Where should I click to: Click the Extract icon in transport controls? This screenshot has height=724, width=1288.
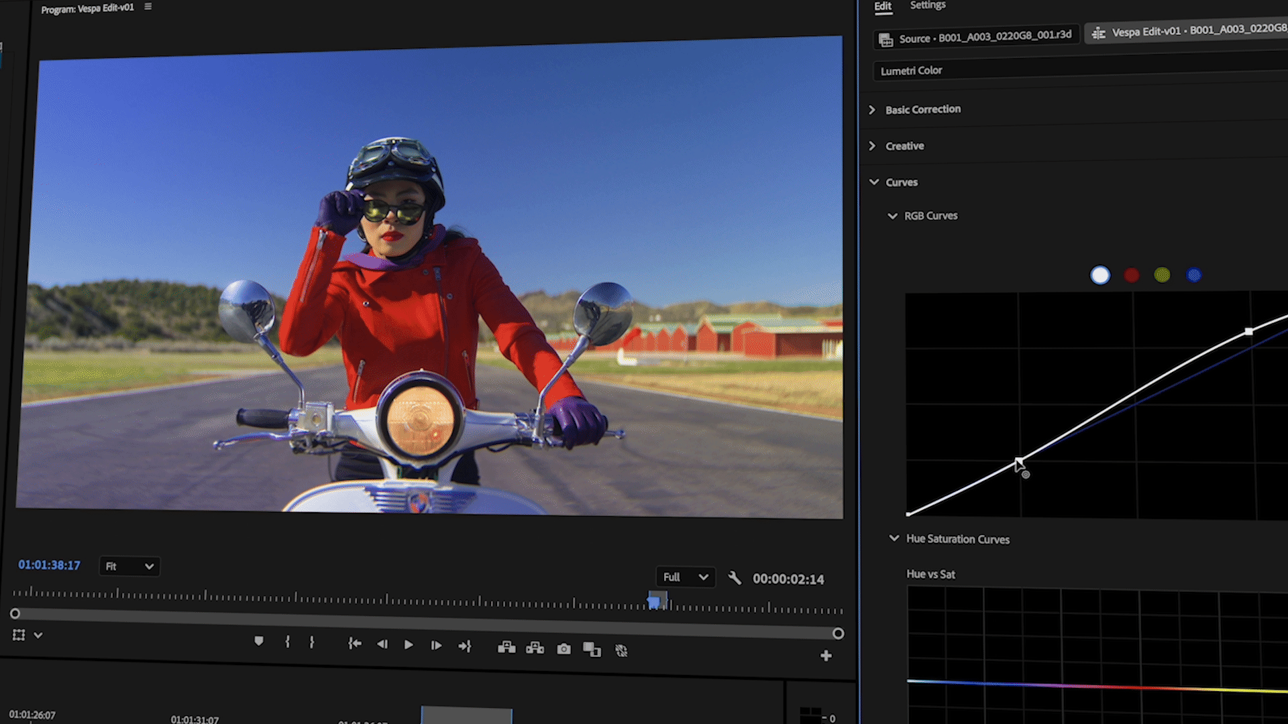click(x=535, y=648)
